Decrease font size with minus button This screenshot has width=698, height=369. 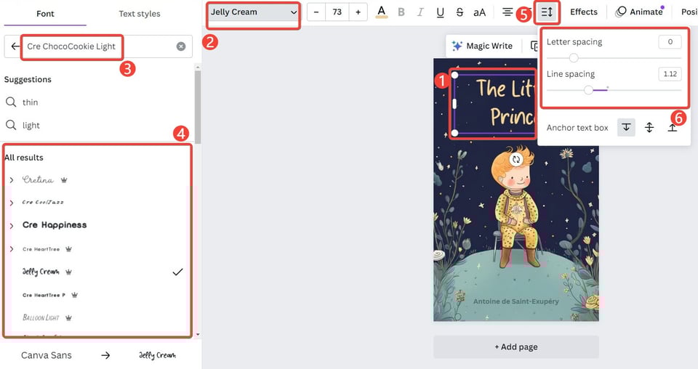[316, 12]
